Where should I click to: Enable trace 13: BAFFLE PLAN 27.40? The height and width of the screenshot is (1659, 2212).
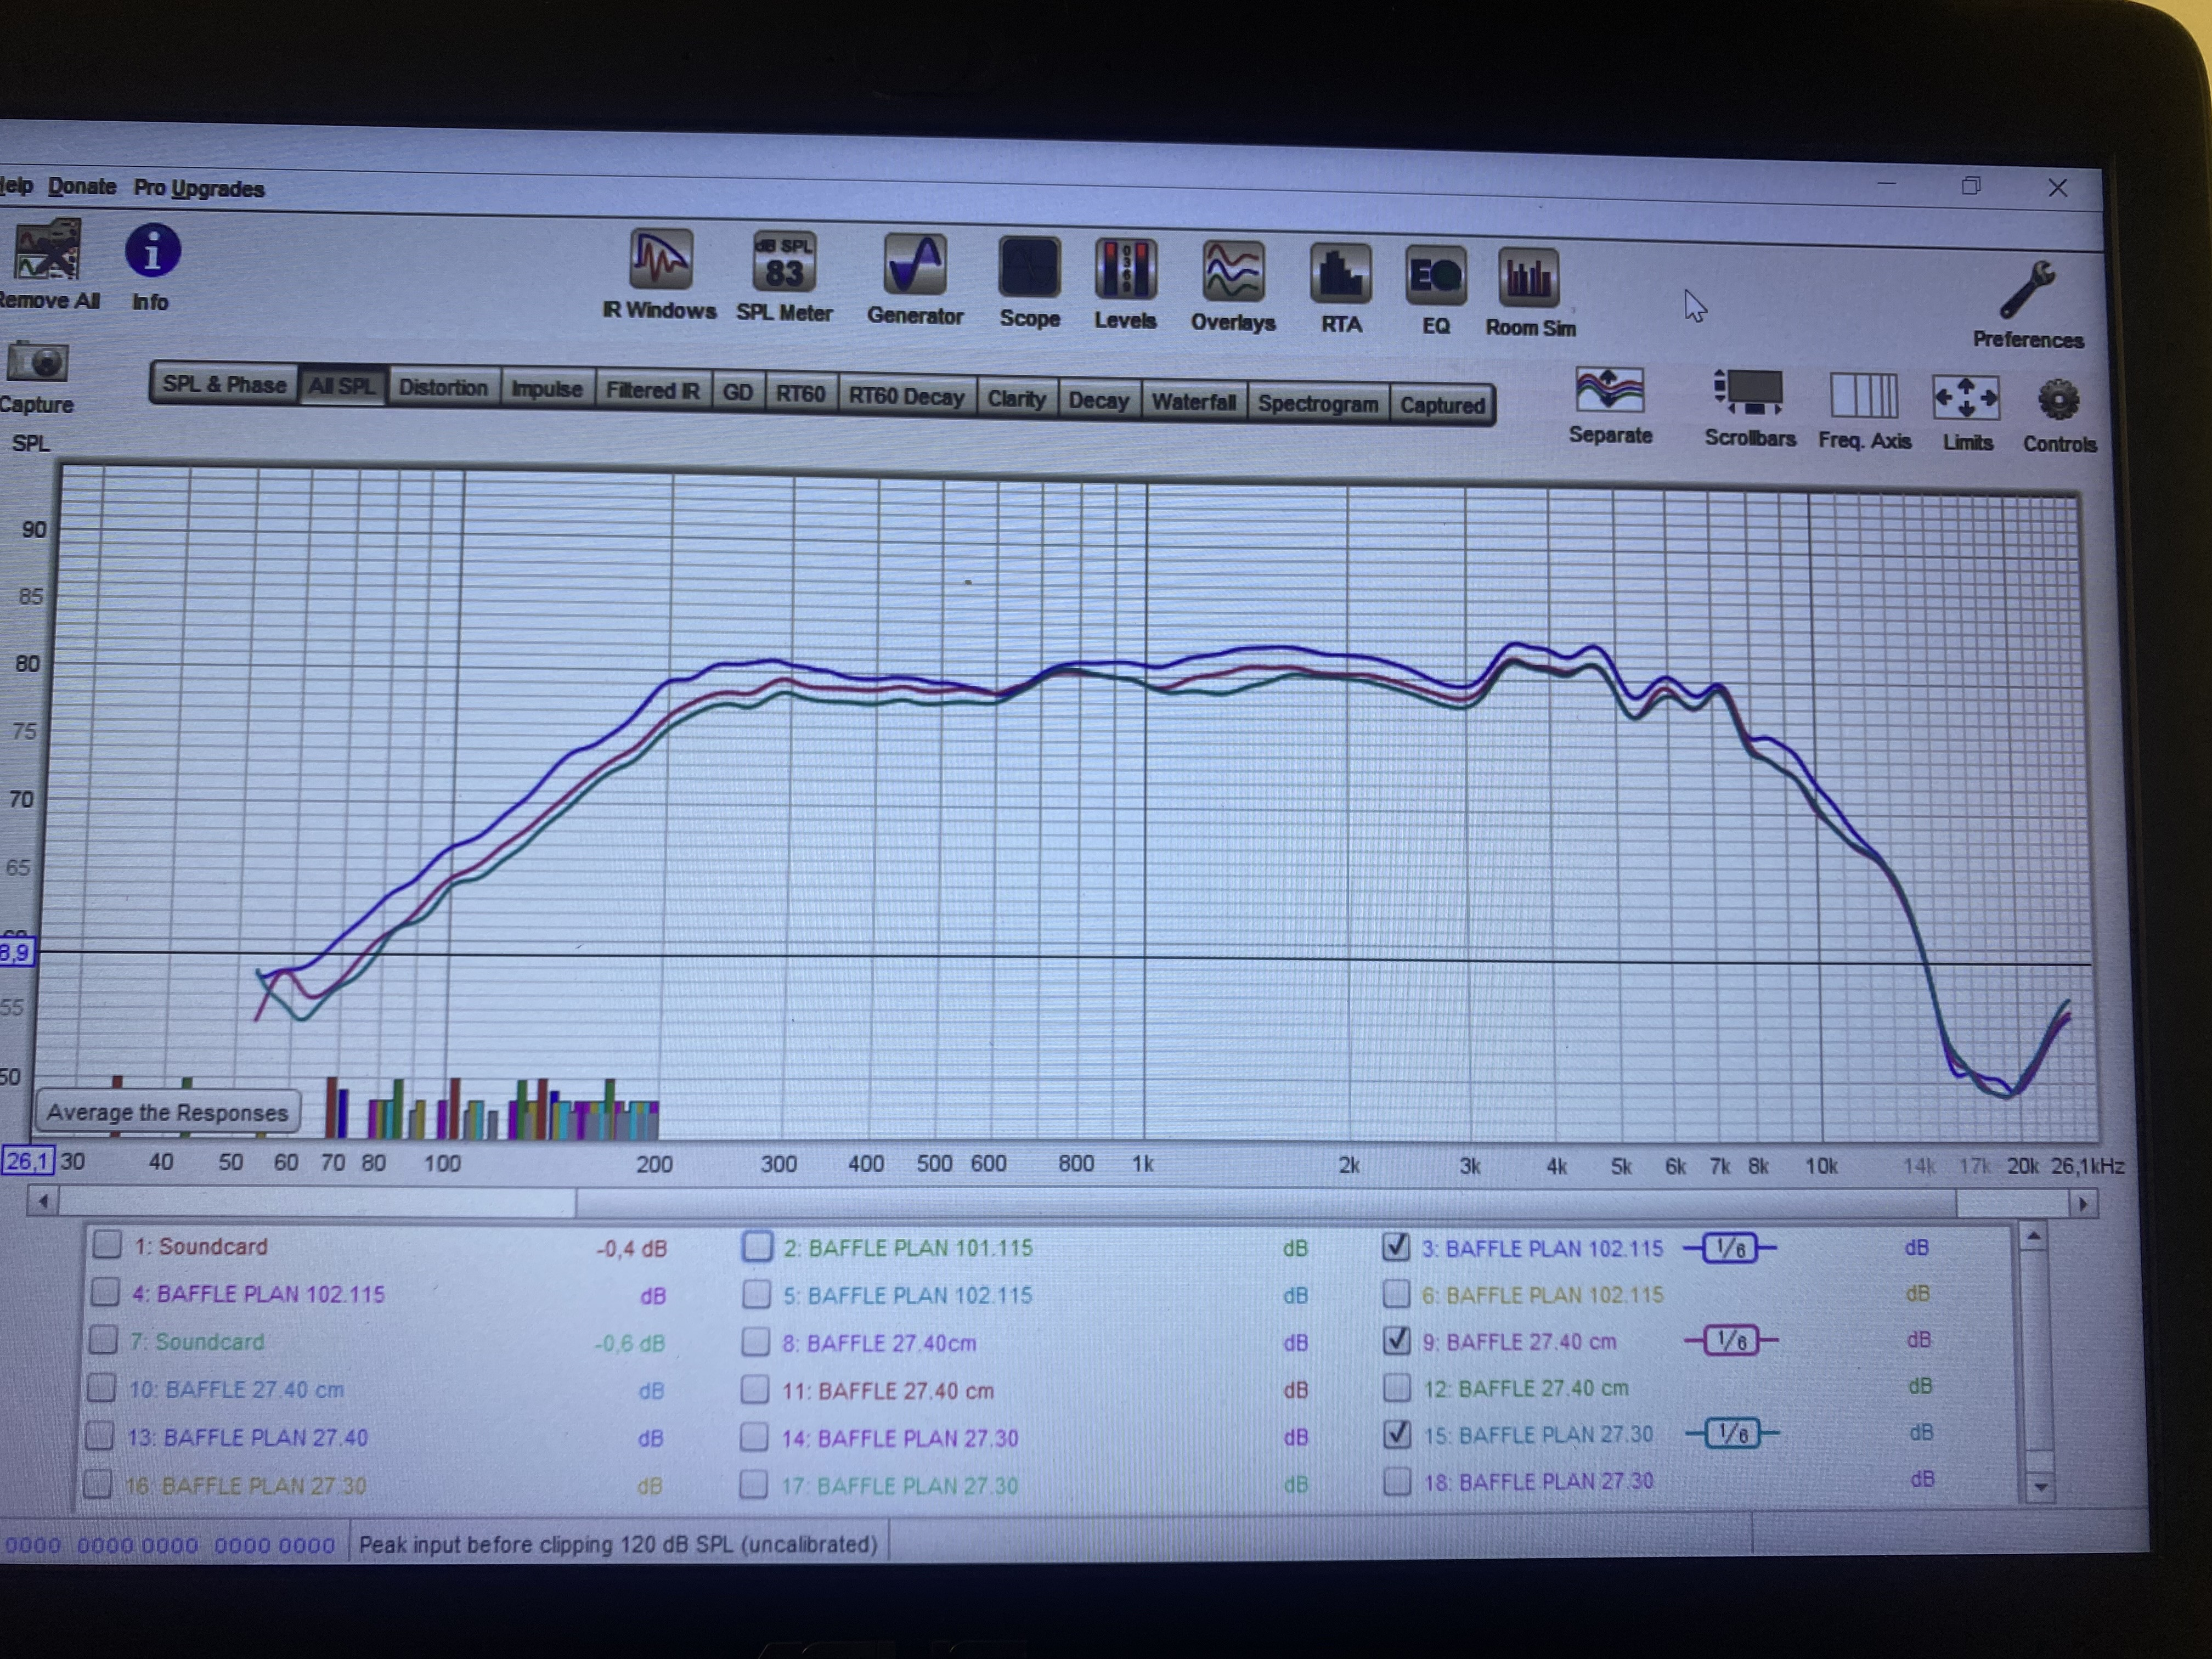point(99,1436)
